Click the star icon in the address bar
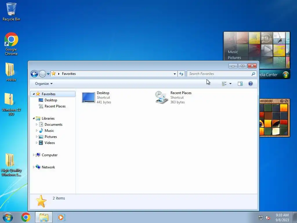This screenshot has width=297, height=223. pyautogui.click(x=54, y=73)
